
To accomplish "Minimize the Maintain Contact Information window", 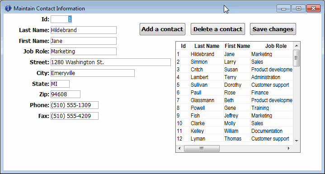I will [283, 9].
